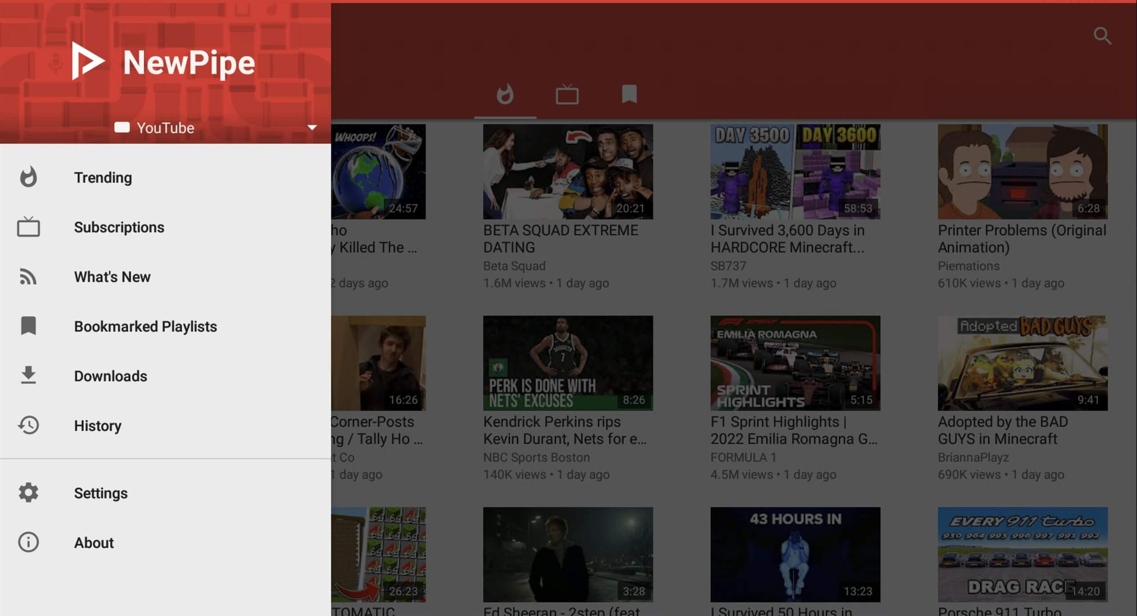Open the F1 Sprint Highlights title link
The width and height of the screenshot is (1137, 616).
794,430
